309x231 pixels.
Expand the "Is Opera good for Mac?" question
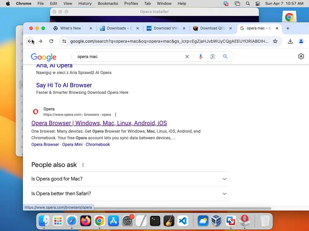click(x=130, y=179)
